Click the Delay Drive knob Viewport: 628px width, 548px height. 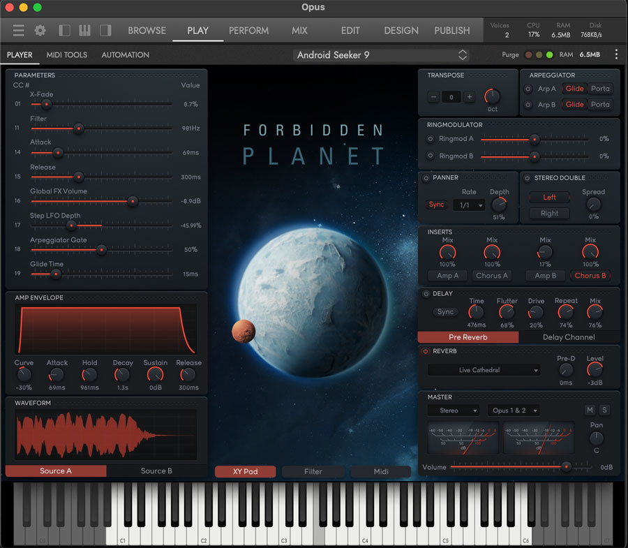click(536, 313)
